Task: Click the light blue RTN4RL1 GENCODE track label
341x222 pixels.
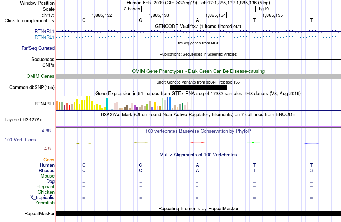Action: pos(45,37)
